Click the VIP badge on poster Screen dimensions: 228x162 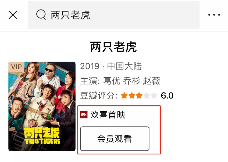point(16,67)
